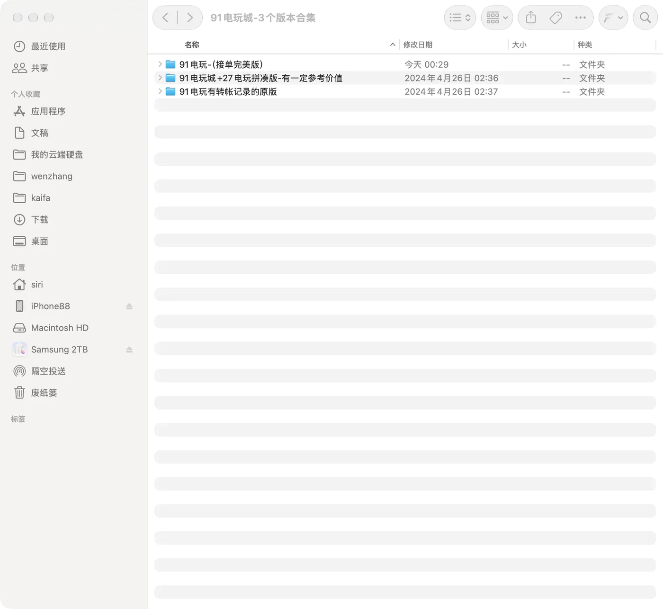Eject the iPhone88 device

click(129, 306)
